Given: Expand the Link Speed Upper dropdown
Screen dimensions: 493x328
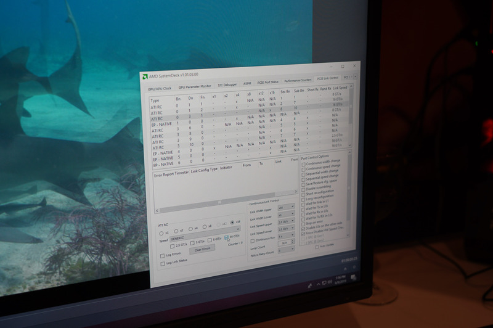Looking at the screenshot, I should pos(286,221).
